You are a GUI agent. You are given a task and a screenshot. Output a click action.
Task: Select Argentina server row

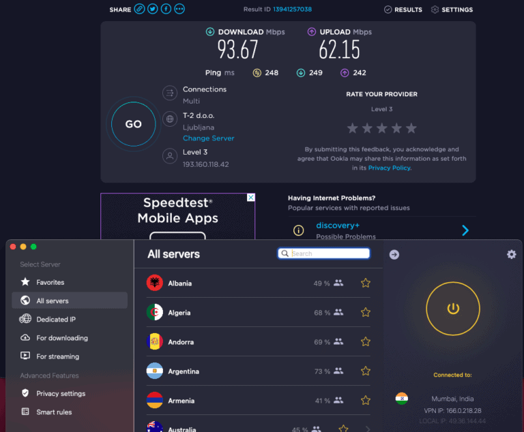(259, 371)
